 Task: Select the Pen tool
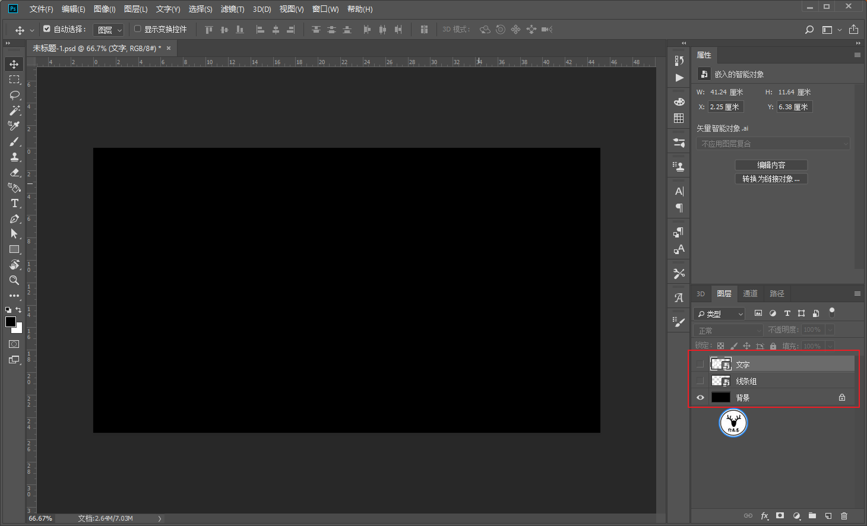tap(14, 218)
